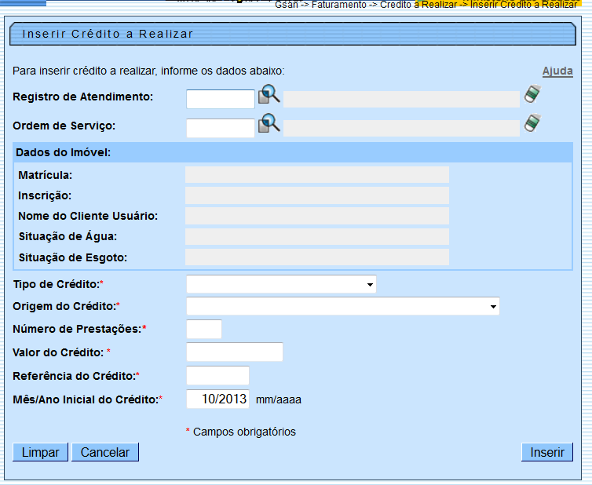The height and width of the screenshot is (485, 592).
Task: Clear Ordem de Serviço with eraser icon
Action: point(533,124)
